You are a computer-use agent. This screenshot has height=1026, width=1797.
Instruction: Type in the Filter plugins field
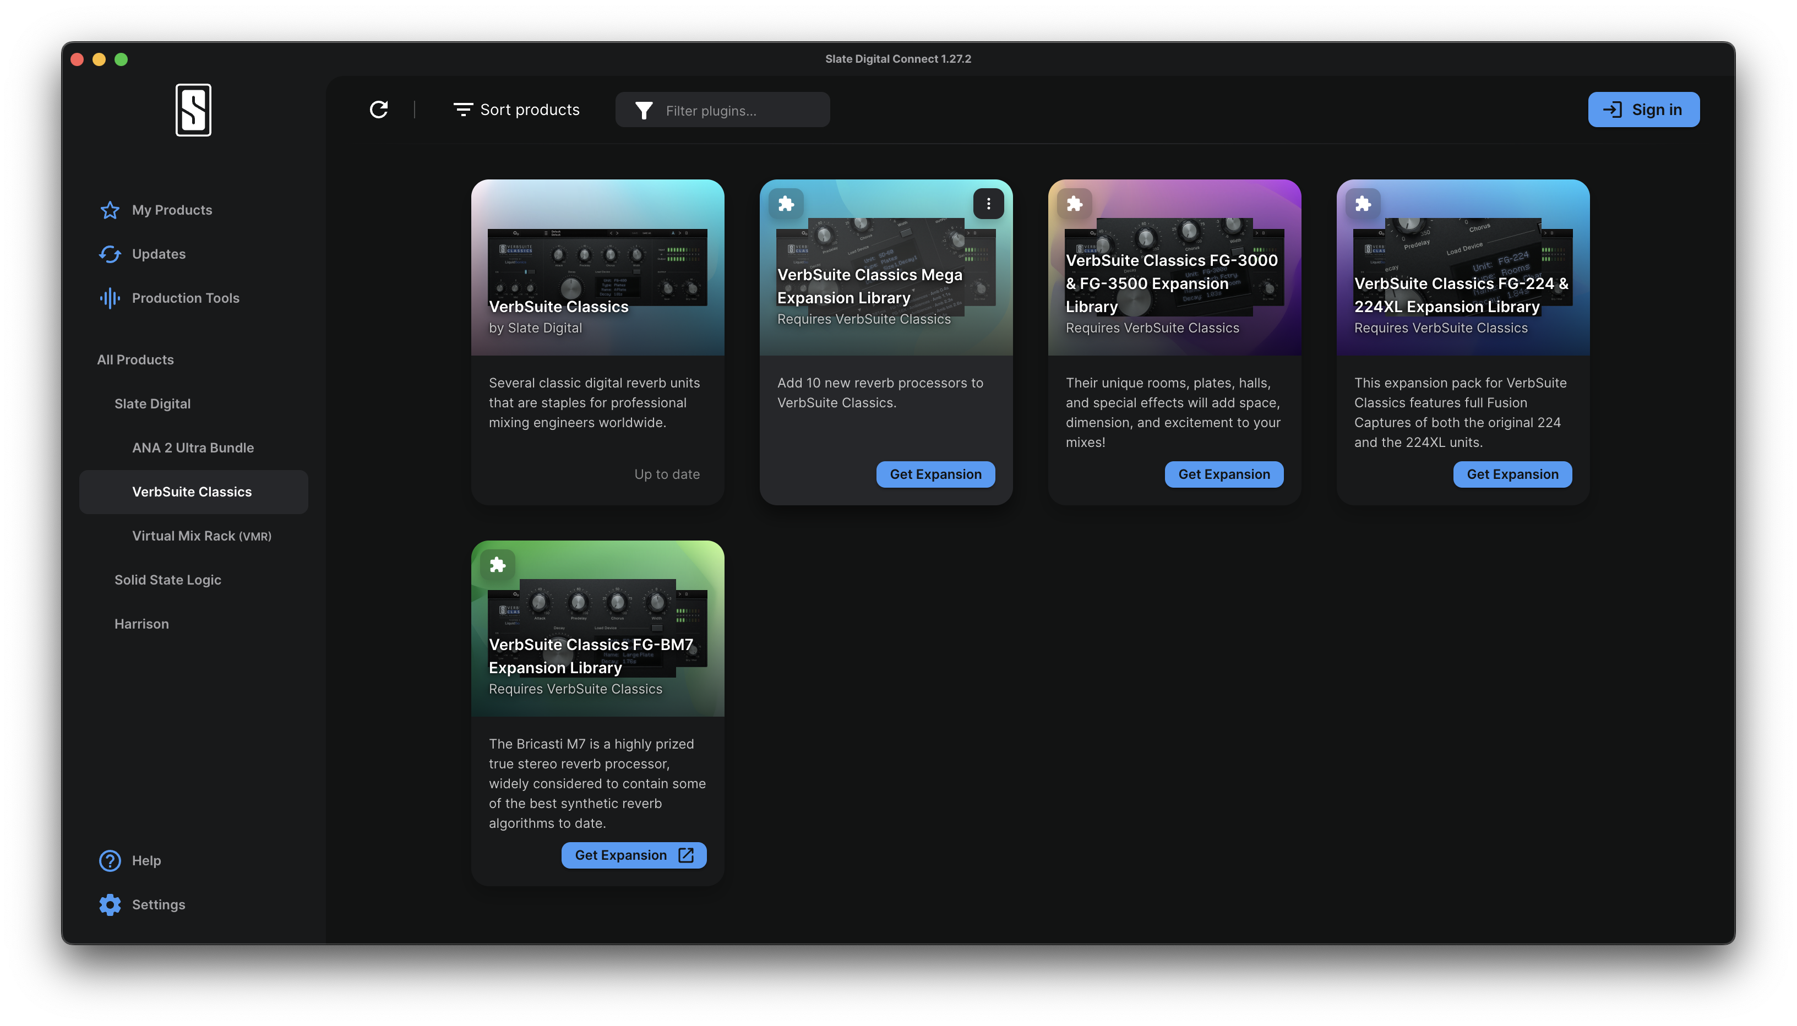[722, 111]
